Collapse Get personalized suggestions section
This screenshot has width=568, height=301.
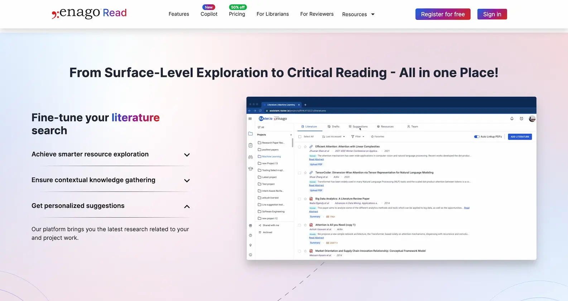(x=111, y=206)
